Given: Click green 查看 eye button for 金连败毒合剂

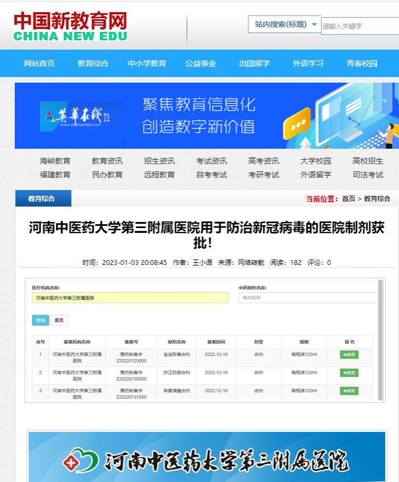Looking at the screenshot, I should coord(349,355).
